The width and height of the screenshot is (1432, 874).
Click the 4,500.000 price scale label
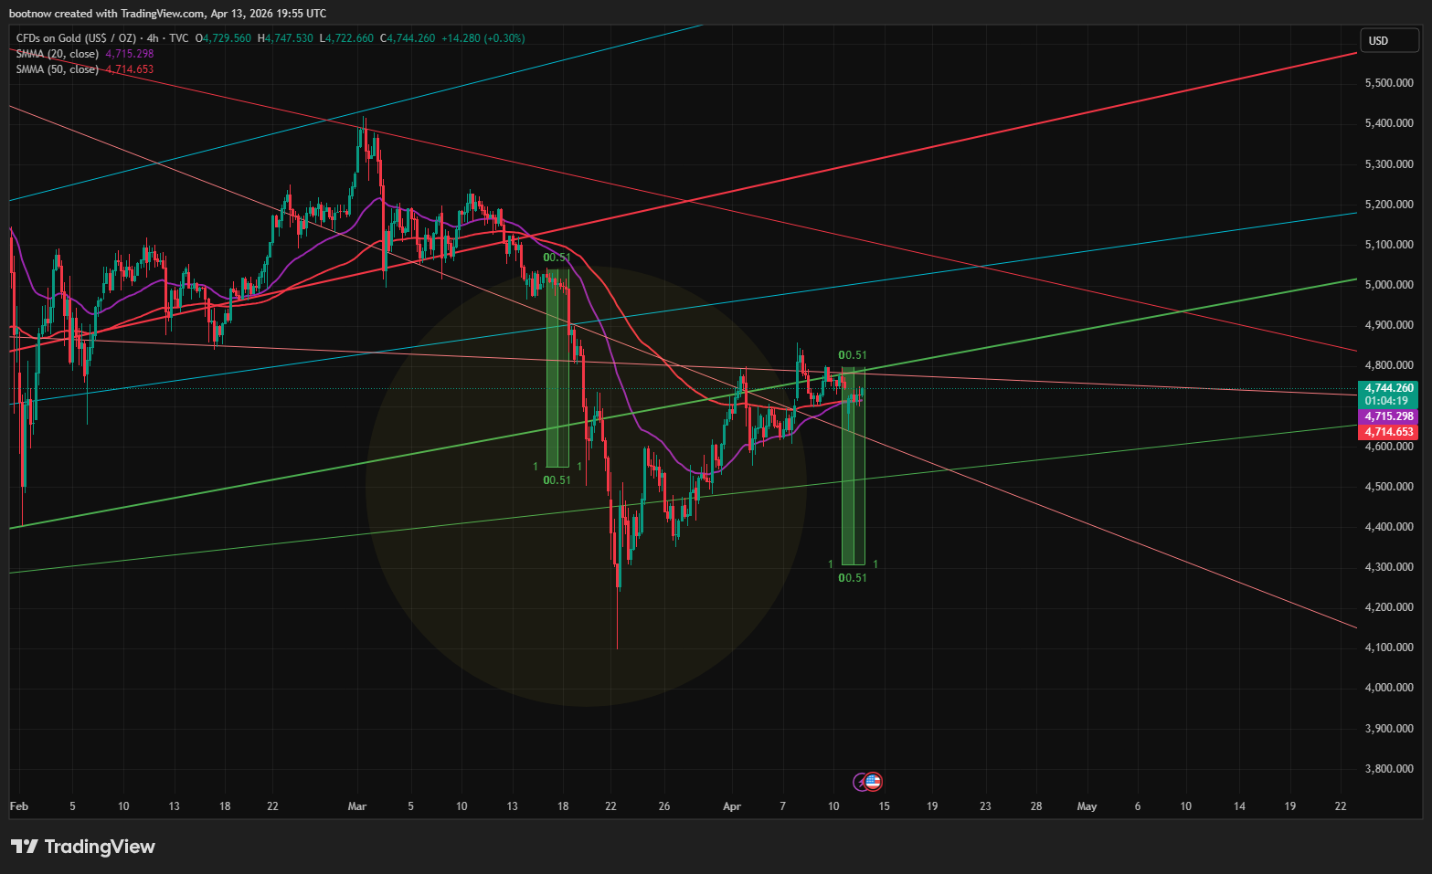1389,487
